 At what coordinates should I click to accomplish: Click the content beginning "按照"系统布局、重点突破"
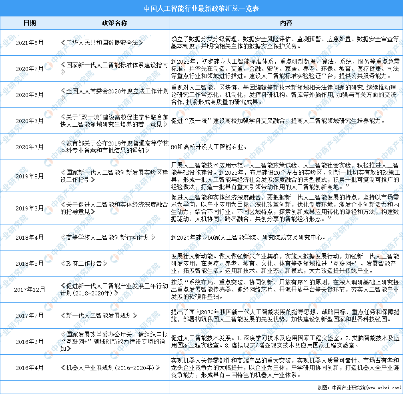click(x=285, y=289)
